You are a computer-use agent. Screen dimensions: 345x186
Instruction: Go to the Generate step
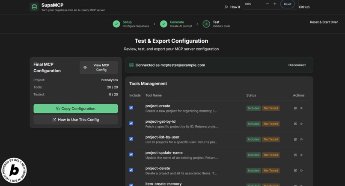[176, 24]
